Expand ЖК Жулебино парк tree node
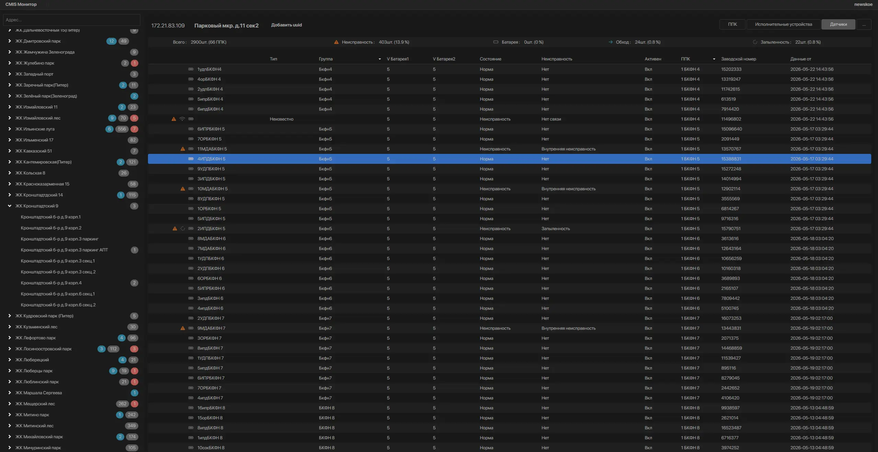 (10, 63)
